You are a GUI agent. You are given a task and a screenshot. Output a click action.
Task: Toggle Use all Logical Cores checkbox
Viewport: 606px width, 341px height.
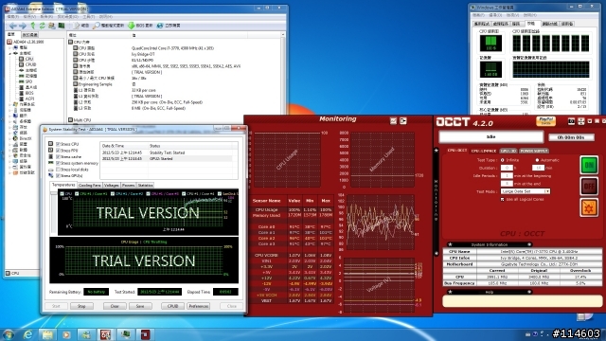pyautogui.click(x=503, y=200)
